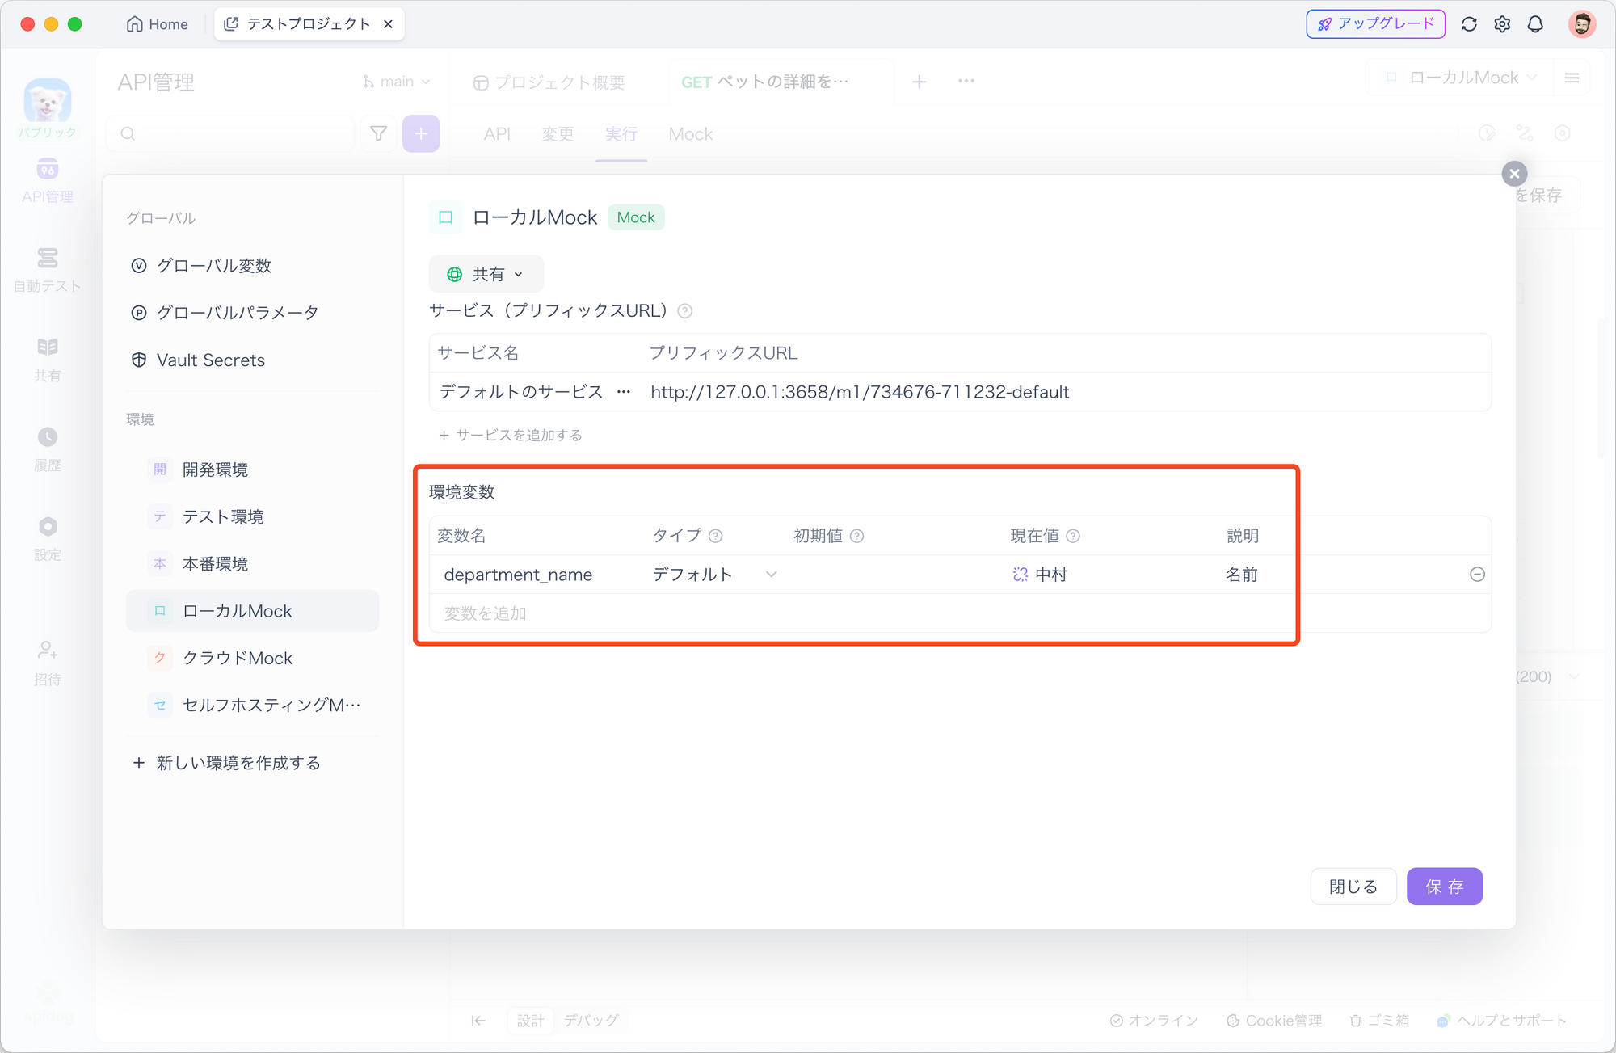Select the 開発環境 environment

point(252,470)
